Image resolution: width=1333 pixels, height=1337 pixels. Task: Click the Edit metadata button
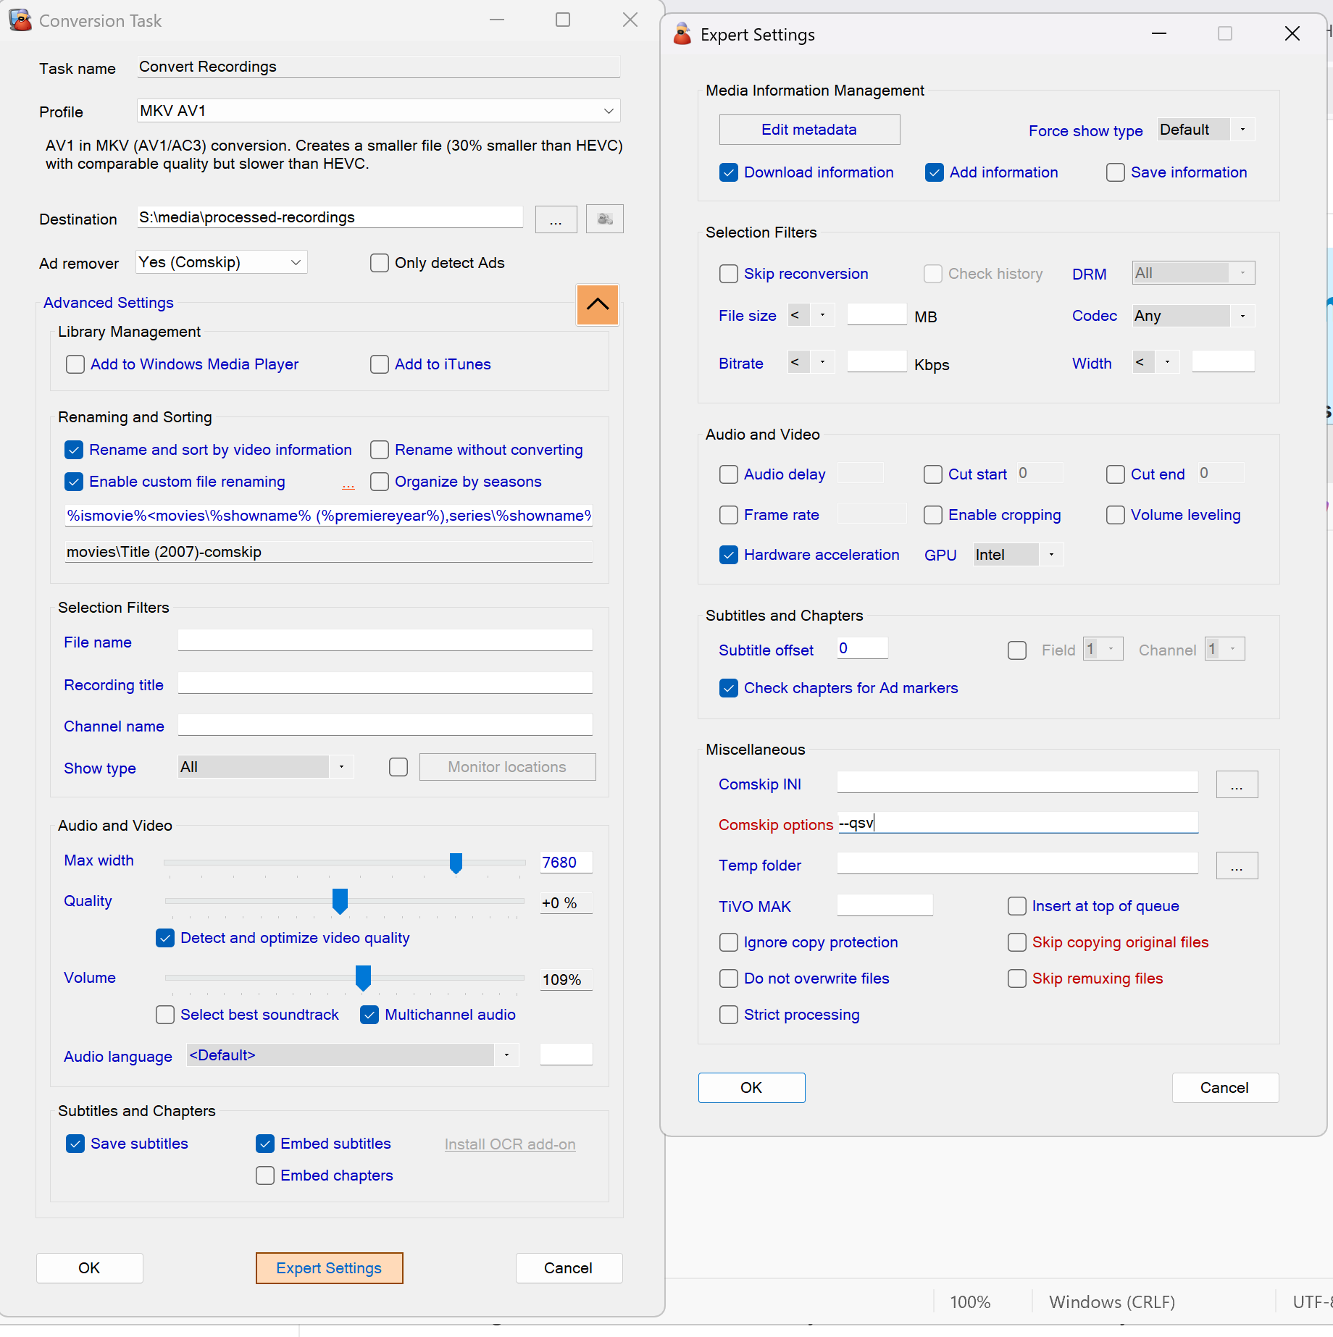(x=808, y=130)
